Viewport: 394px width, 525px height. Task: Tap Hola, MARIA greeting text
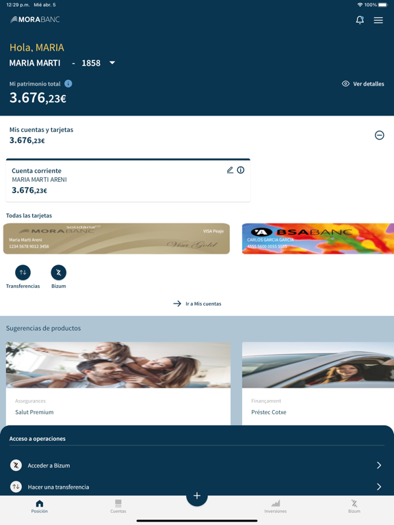(x=37, y=48)
